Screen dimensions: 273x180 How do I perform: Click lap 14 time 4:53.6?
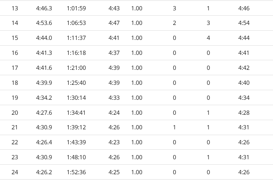coord(44,23)
